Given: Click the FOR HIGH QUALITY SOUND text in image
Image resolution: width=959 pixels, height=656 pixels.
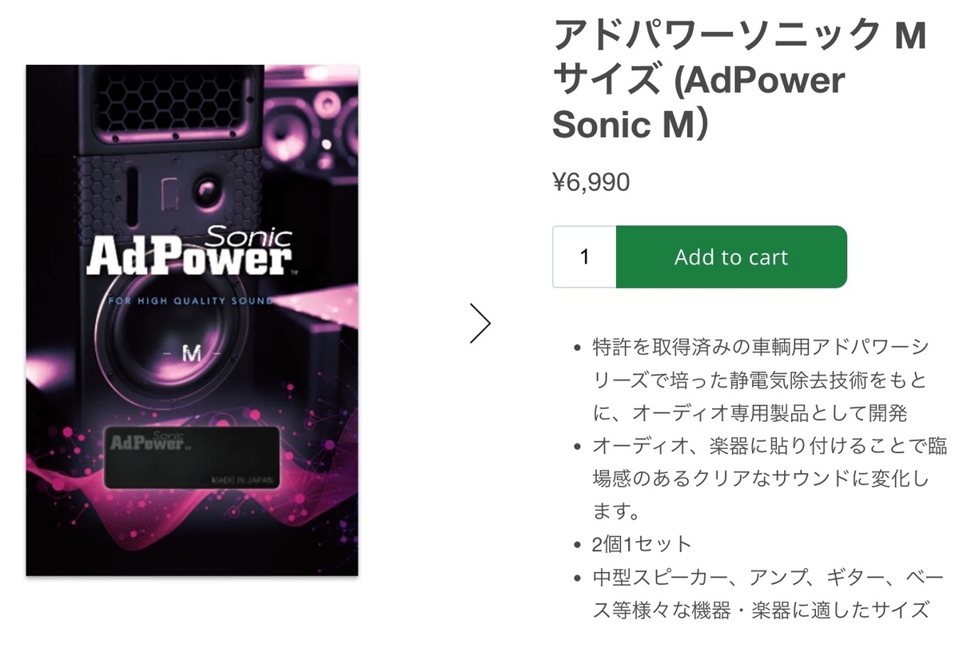Looking at the screenshot, I should click(189, 301).
